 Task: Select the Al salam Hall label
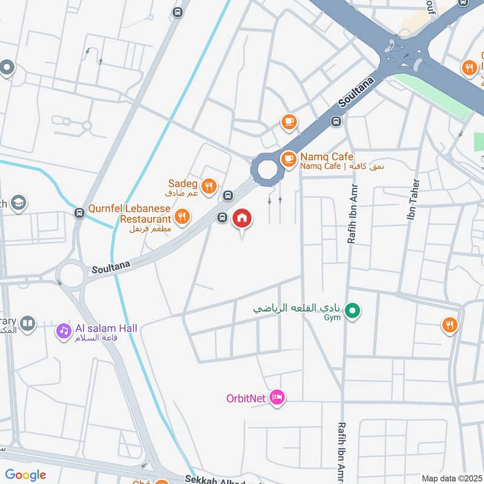(106, 329)
